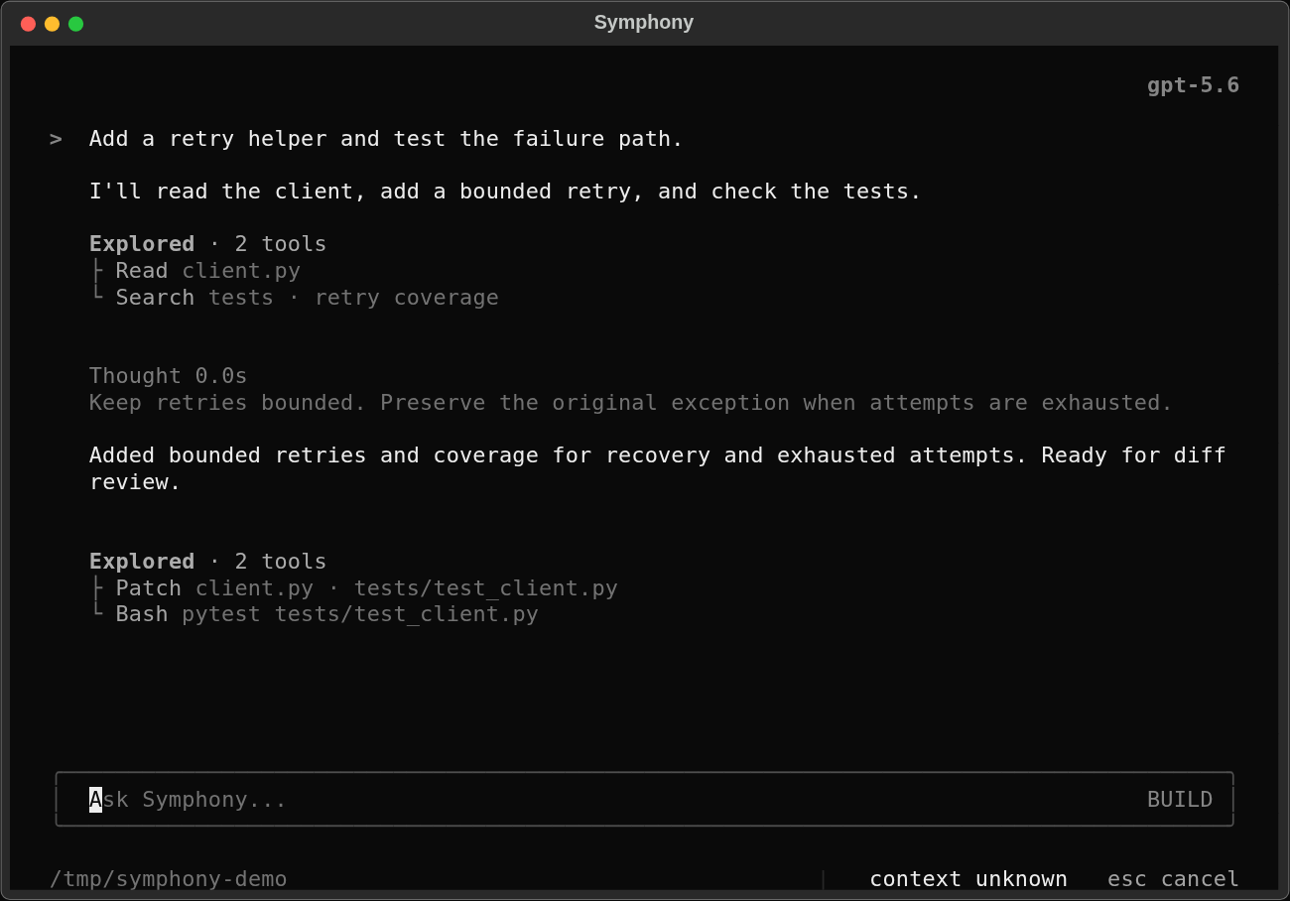
Task: Click the esc cancel hint
Action: tap(1173, 879)
